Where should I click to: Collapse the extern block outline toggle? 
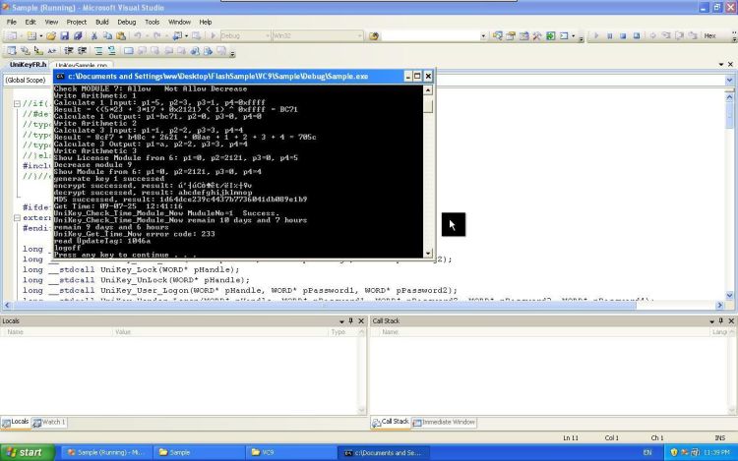pyautogui.click(x=17, y=217)
